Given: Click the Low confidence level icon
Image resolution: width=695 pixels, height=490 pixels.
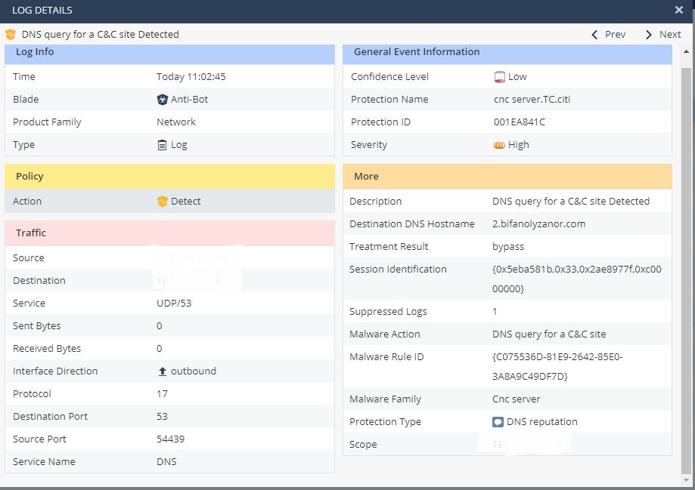Looking at the screenshot, I should coord(499,77).
